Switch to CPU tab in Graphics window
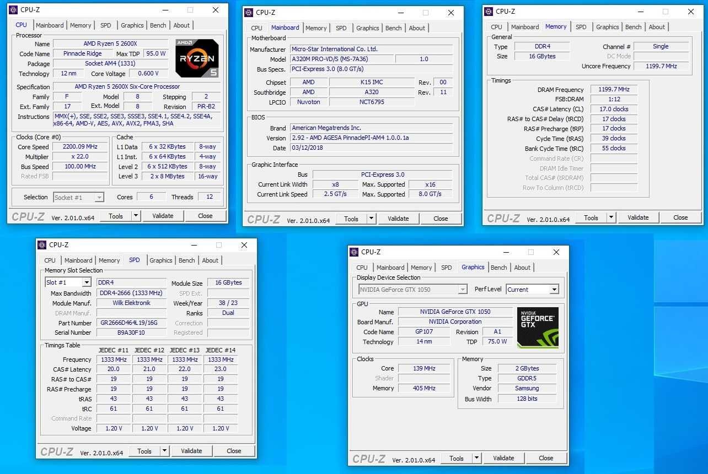This screenshot has height=474, width=708. pos(362,268)
